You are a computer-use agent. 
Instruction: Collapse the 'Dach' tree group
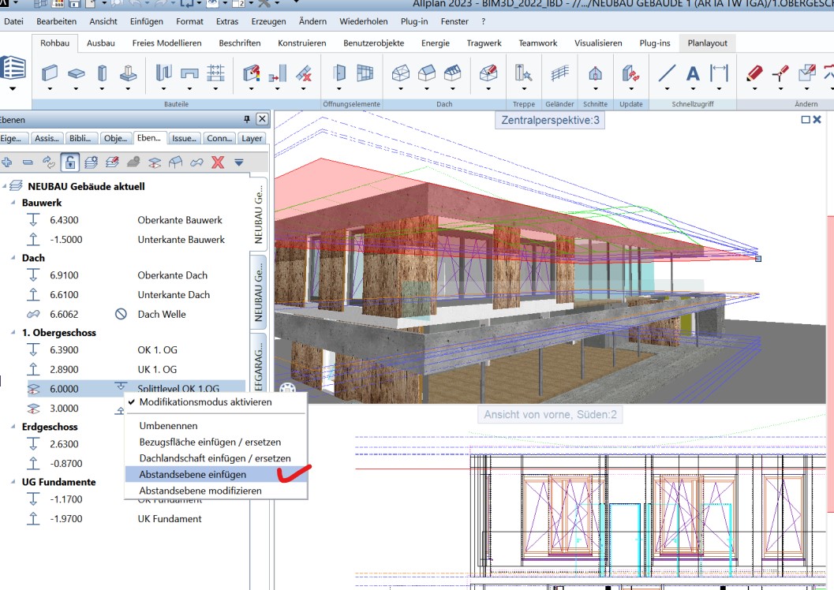point(13,258)
